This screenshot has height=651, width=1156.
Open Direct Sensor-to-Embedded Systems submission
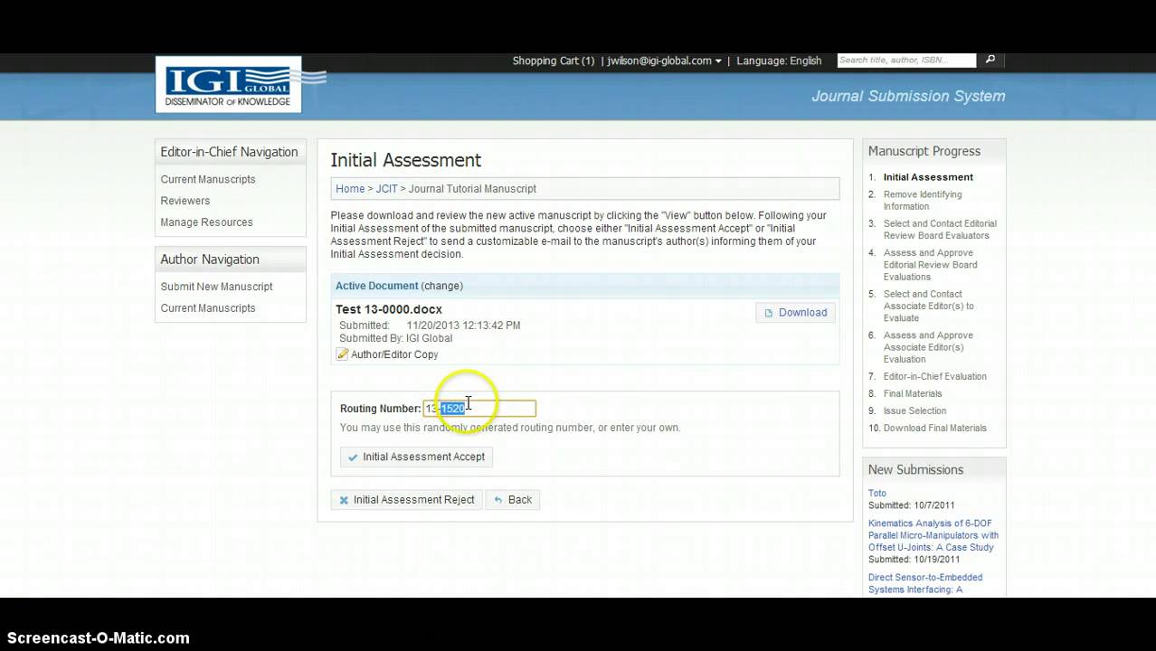pyautogui.click(x=925, y=583)
